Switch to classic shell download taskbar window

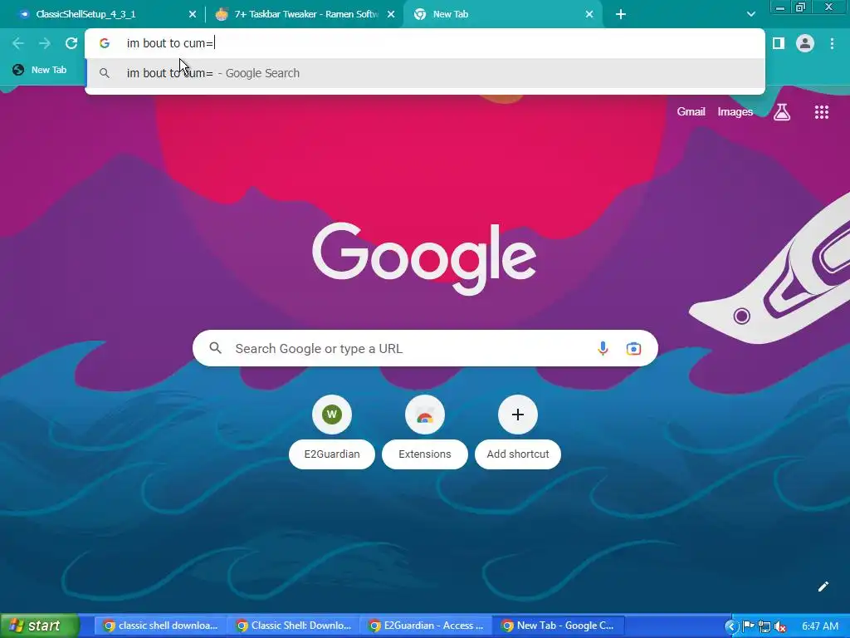coord(160,626)
